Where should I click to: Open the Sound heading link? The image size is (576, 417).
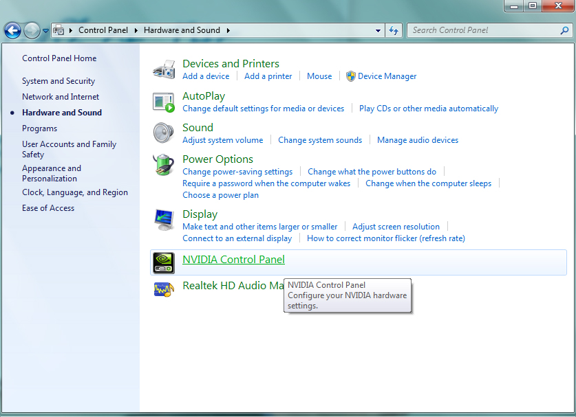coord(198,128)
